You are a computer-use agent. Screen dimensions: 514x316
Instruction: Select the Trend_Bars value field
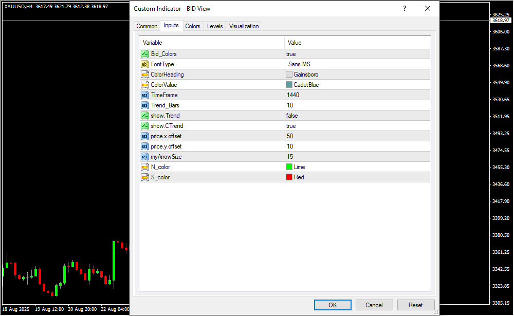pyautogui.click(x=357, y=105)
